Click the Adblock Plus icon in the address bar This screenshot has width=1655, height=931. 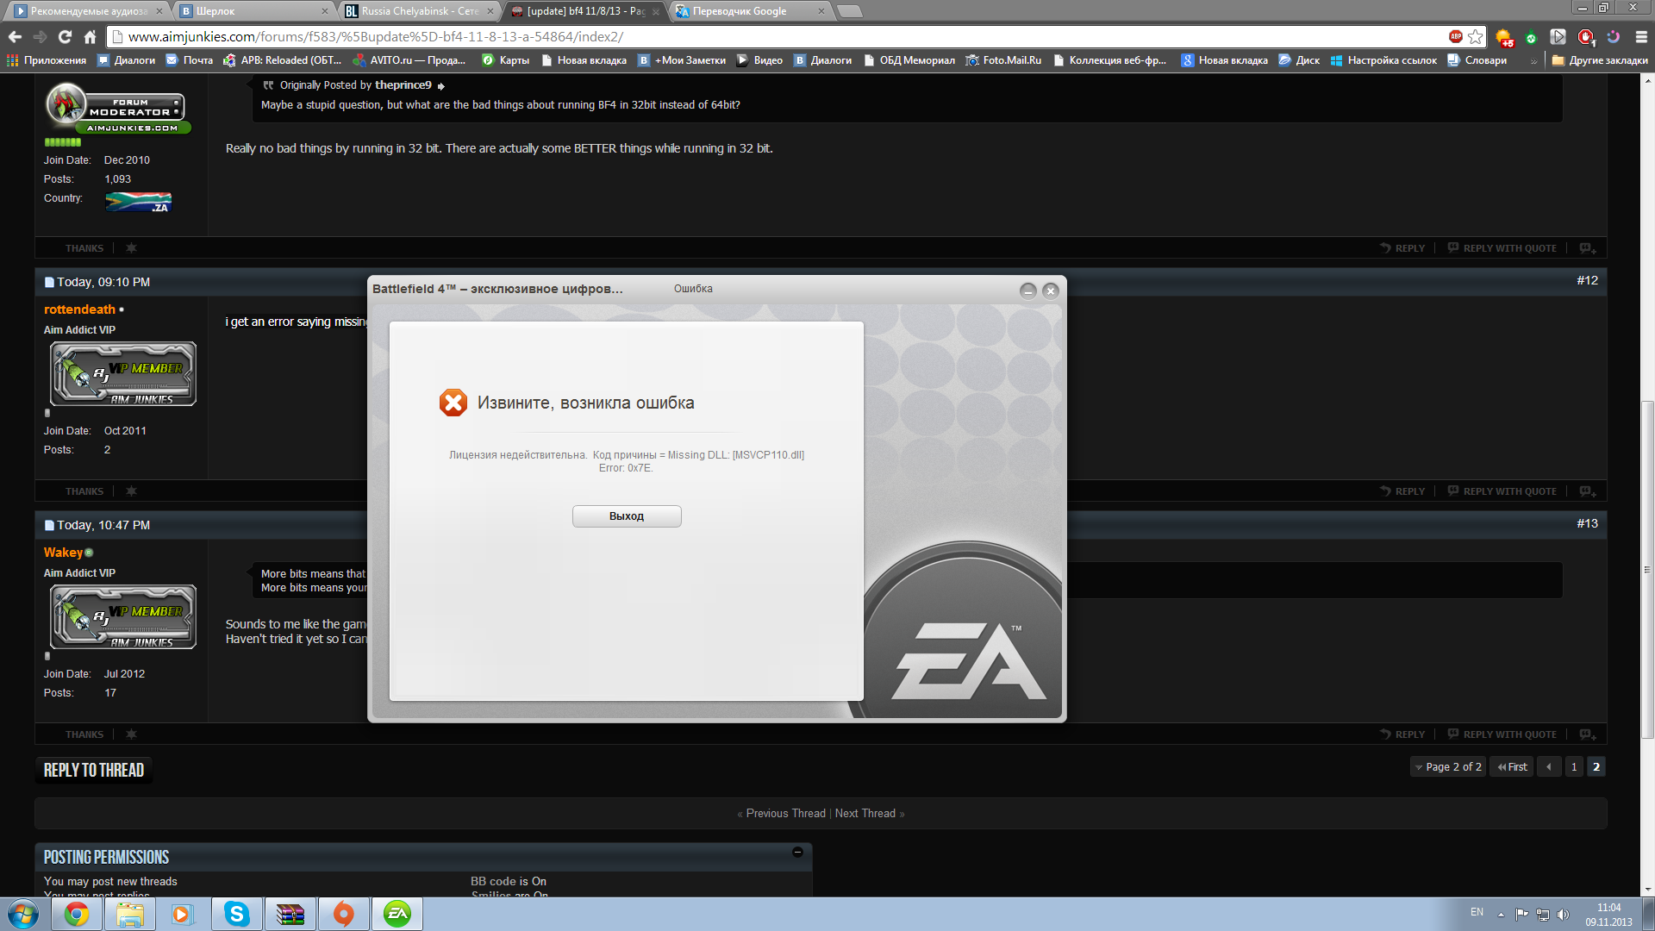1456,36
